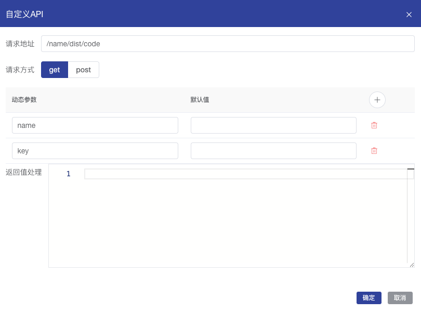Click the key parameter input field

[x=95, y=151]
